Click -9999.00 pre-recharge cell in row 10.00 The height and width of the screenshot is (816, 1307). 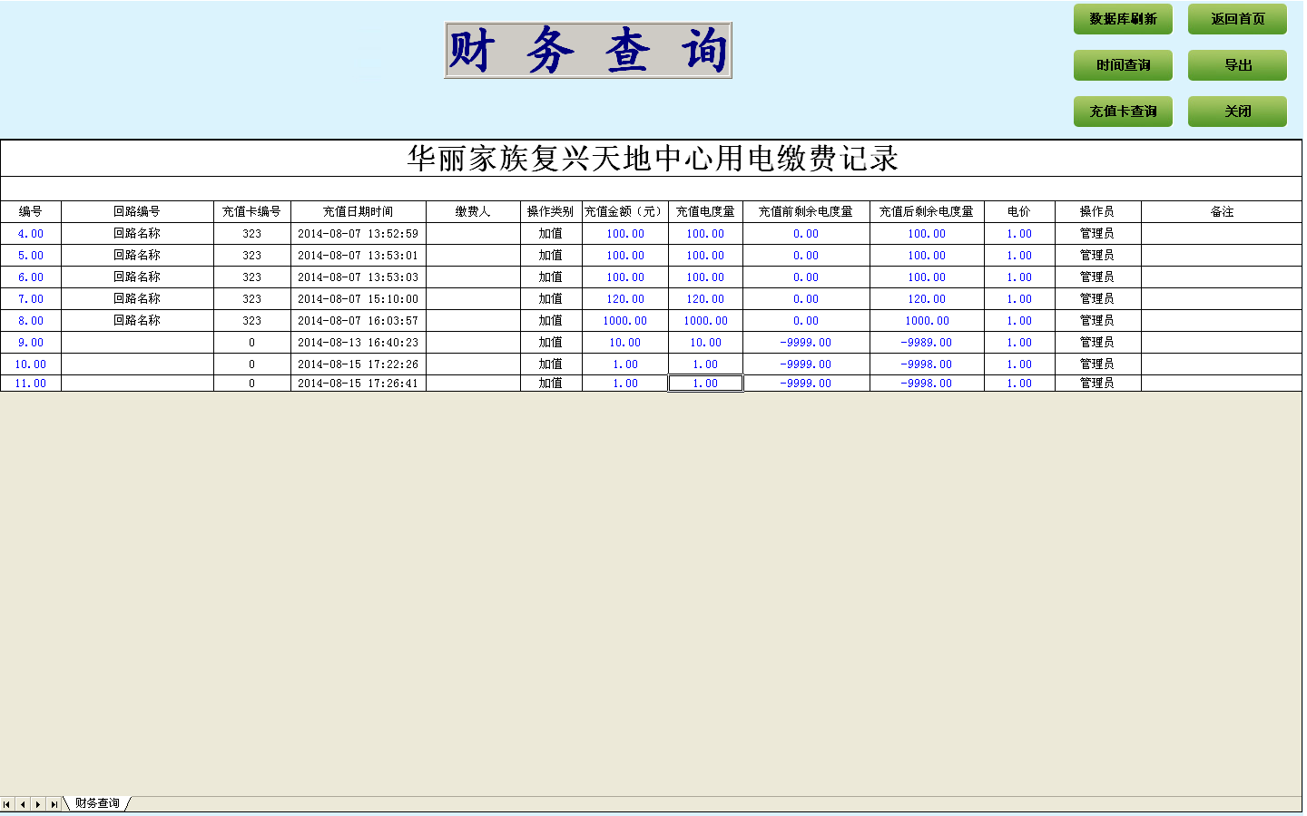coord(806,364)
